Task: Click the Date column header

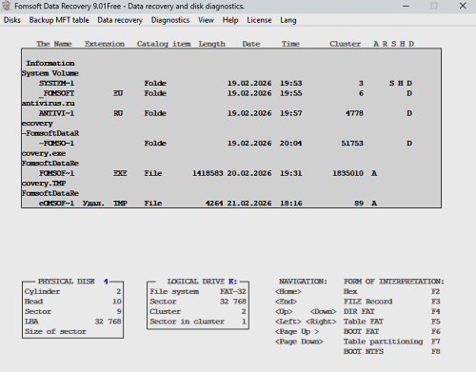Action: [x=251, y=44]
